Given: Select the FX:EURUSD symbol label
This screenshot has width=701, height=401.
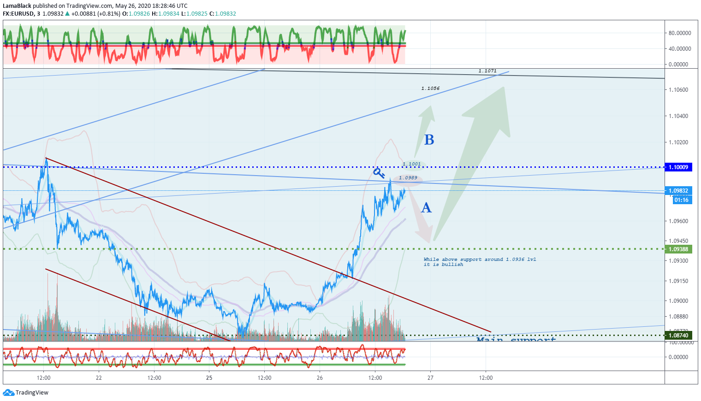Looking at the screenshot, I should [x=18, y=14].
